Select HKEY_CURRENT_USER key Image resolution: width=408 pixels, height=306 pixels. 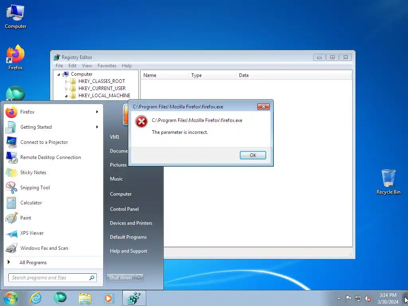pyautogui.click(x=102, y=88)
